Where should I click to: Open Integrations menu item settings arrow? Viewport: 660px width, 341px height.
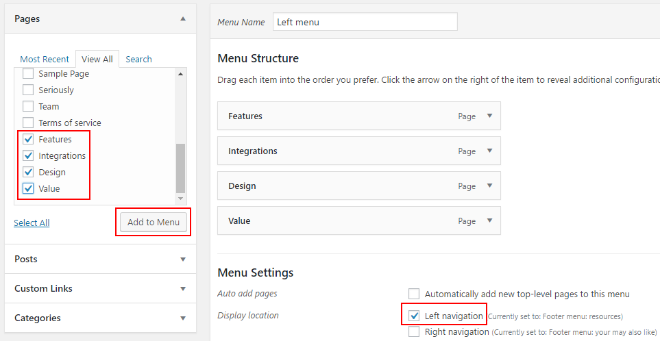pyautogui.click(x=489, y=151)
